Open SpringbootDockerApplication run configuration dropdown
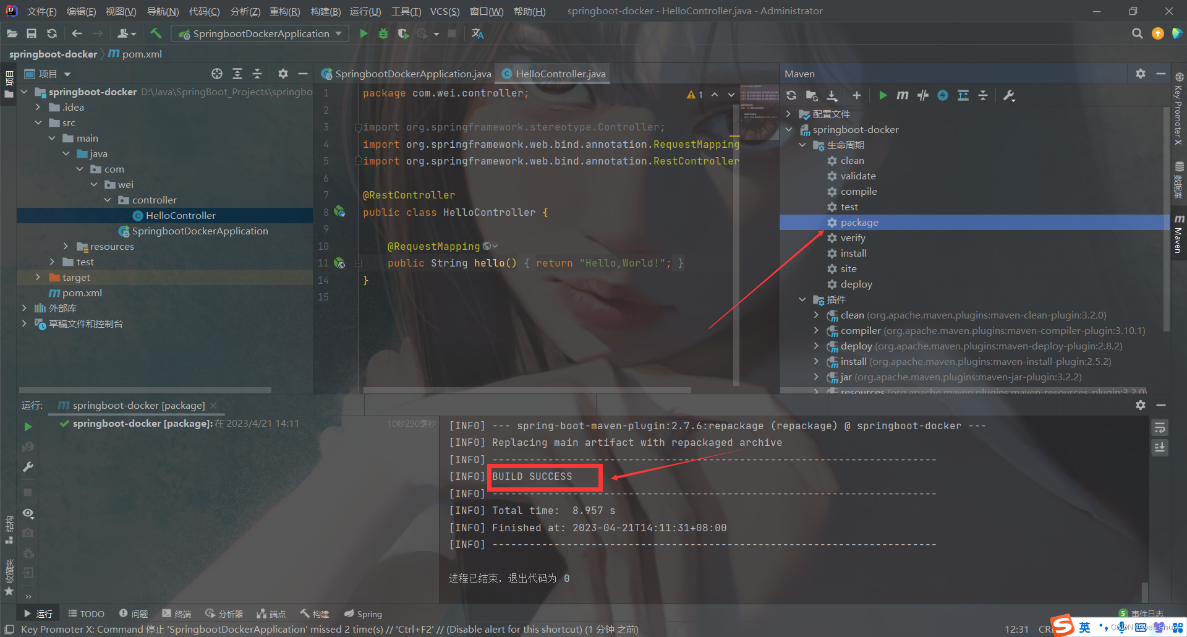This screenshot has width=1187, height=637. pos(260,33)
